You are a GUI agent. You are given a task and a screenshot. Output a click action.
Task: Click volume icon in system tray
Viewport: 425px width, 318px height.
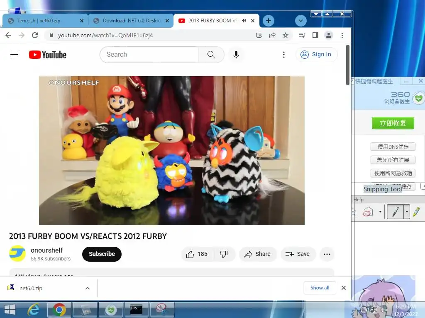(x=383, y=310)
